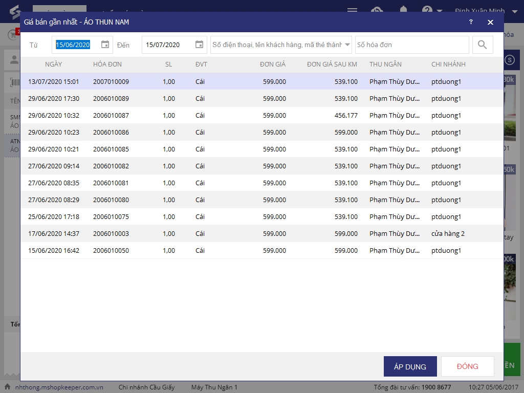
Task: Close the Giá bán gần nhất dialog with X
Action: (x=490, y=22)
